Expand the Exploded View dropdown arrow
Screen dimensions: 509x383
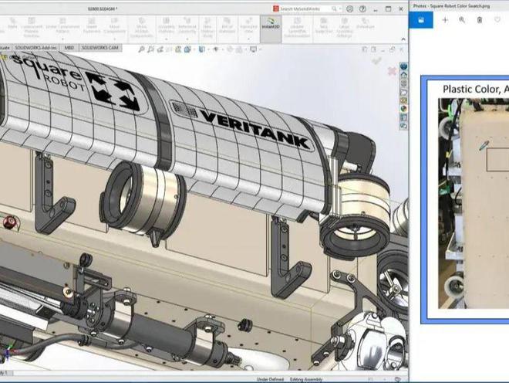coord(248,39)
